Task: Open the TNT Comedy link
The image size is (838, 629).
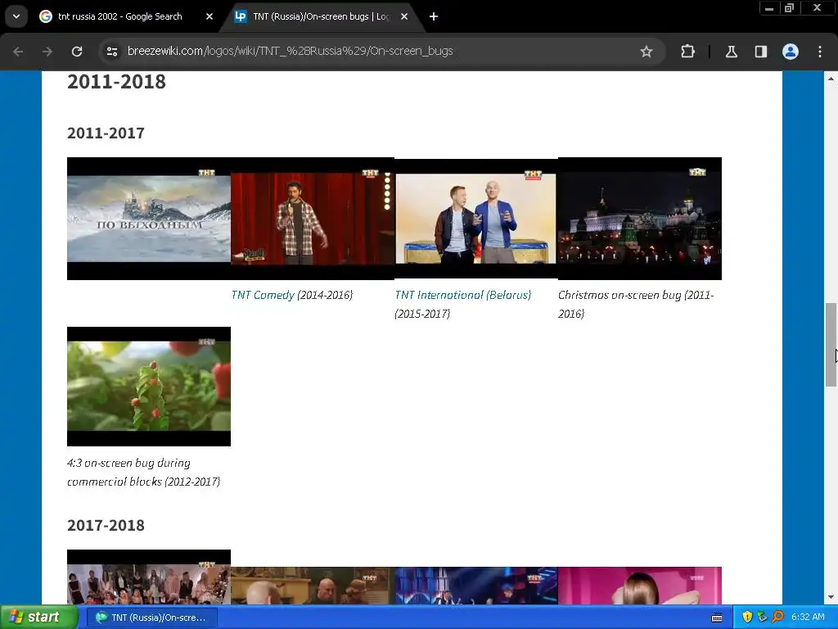Action: click(x=263, y=295)
